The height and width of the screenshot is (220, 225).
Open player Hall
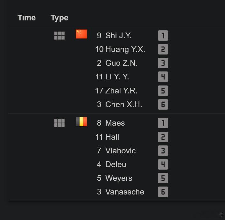click(112, 137)
